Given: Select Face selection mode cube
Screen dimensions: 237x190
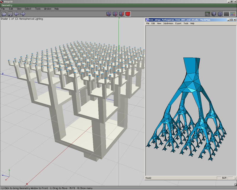Looking at the screenshot, I should point(121,14).
